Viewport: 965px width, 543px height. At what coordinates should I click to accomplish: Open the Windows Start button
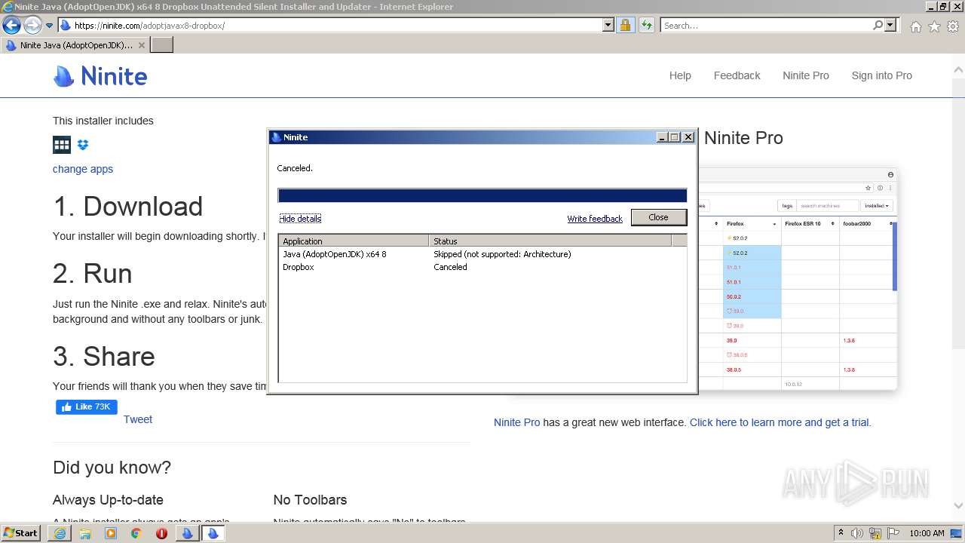coord(20,532)
